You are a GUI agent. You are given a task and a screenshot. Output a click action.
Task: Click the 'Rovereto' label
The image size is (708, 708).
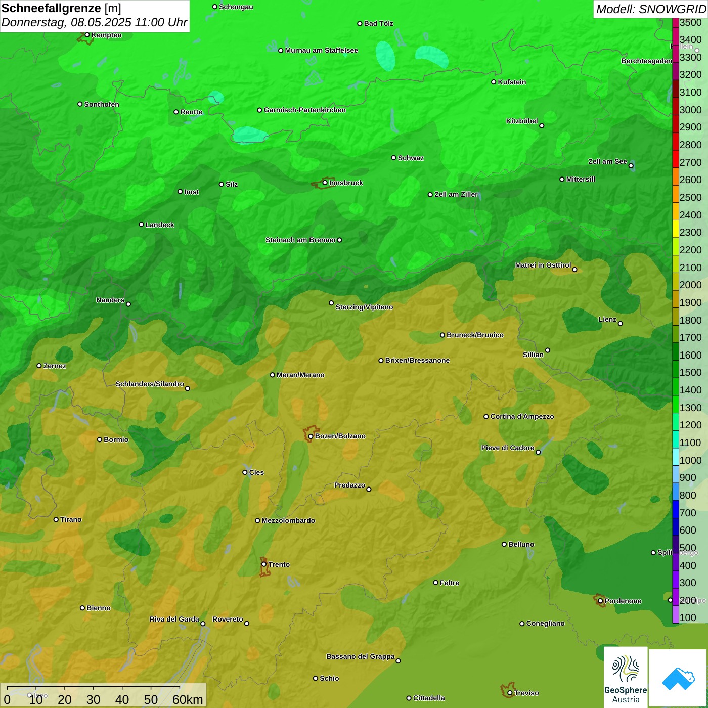click(x=228, y=619)
